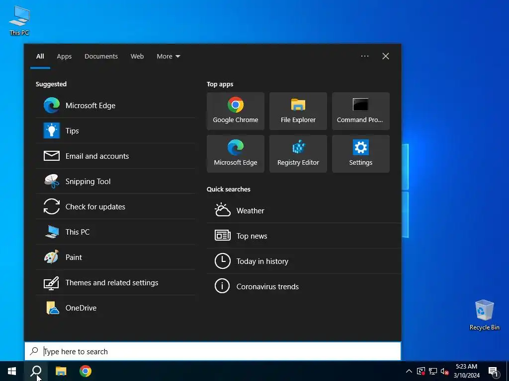Screen dimensions: 509x381
Task: Open OneDrive cloud folder icon
Action: pos(52,308)
